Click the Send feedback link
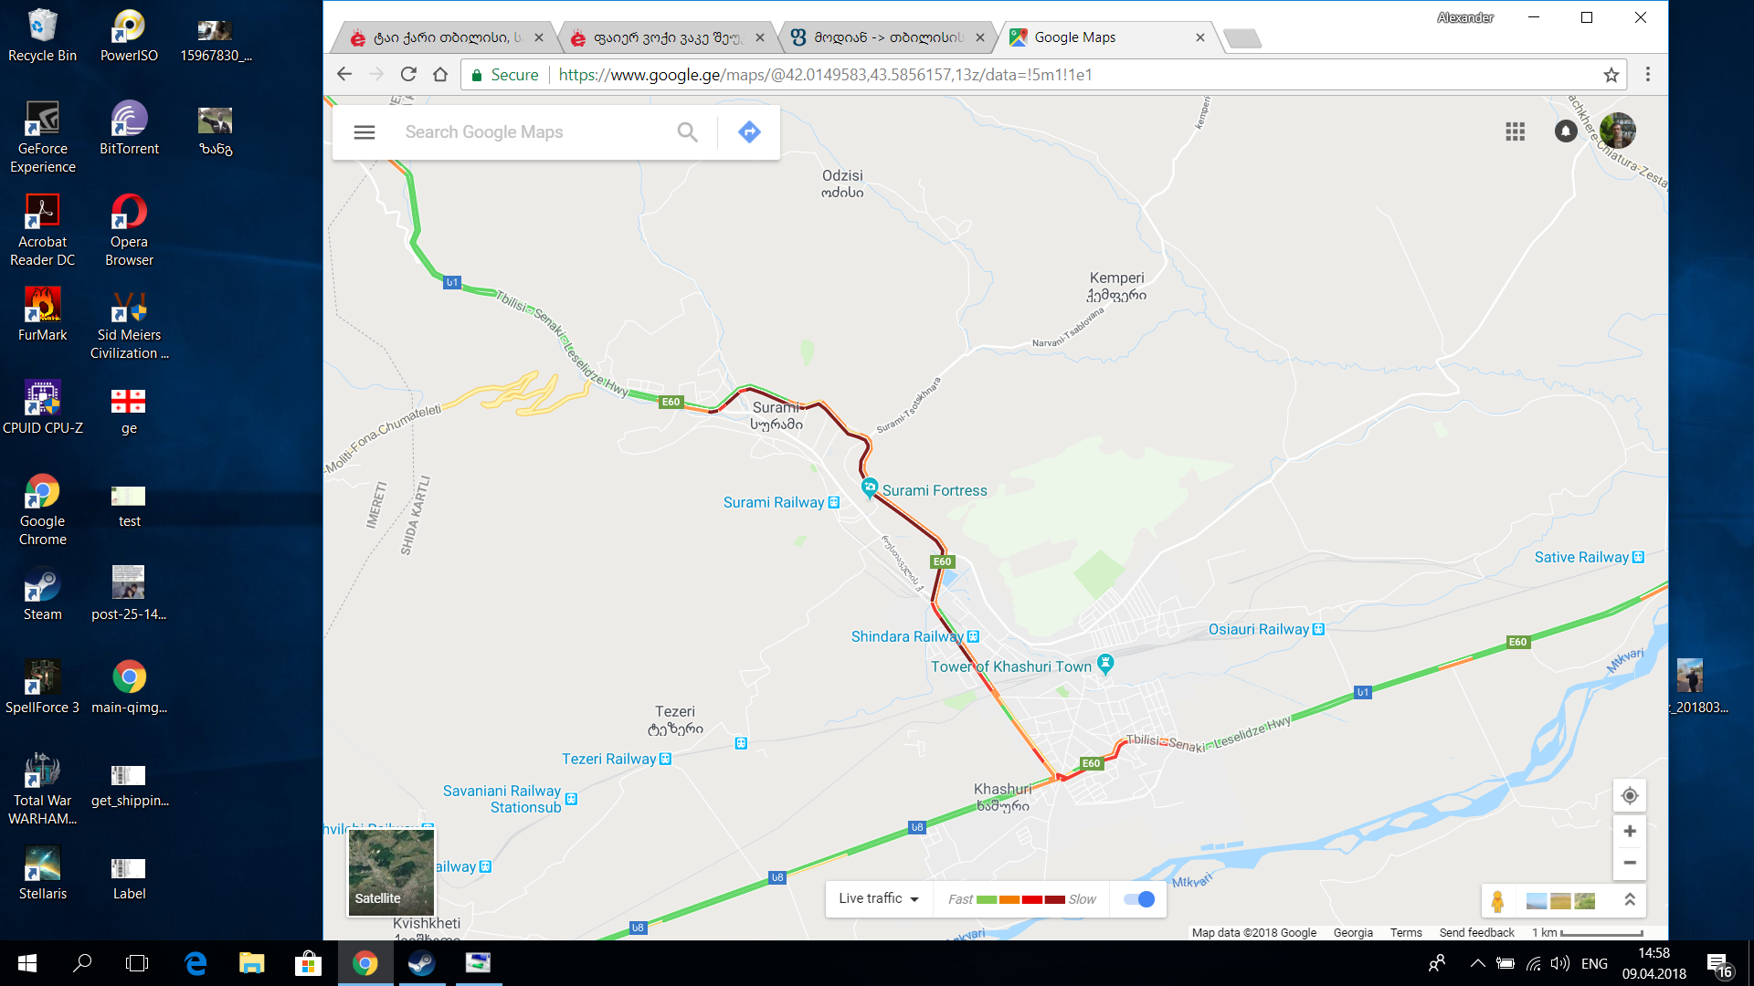This screenshot has height=986, width=1754. (x=1476, y=933)
